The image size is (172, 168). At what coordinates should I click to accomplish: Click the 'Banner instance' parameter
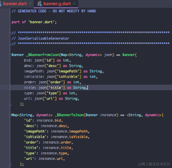coord(101,115)
